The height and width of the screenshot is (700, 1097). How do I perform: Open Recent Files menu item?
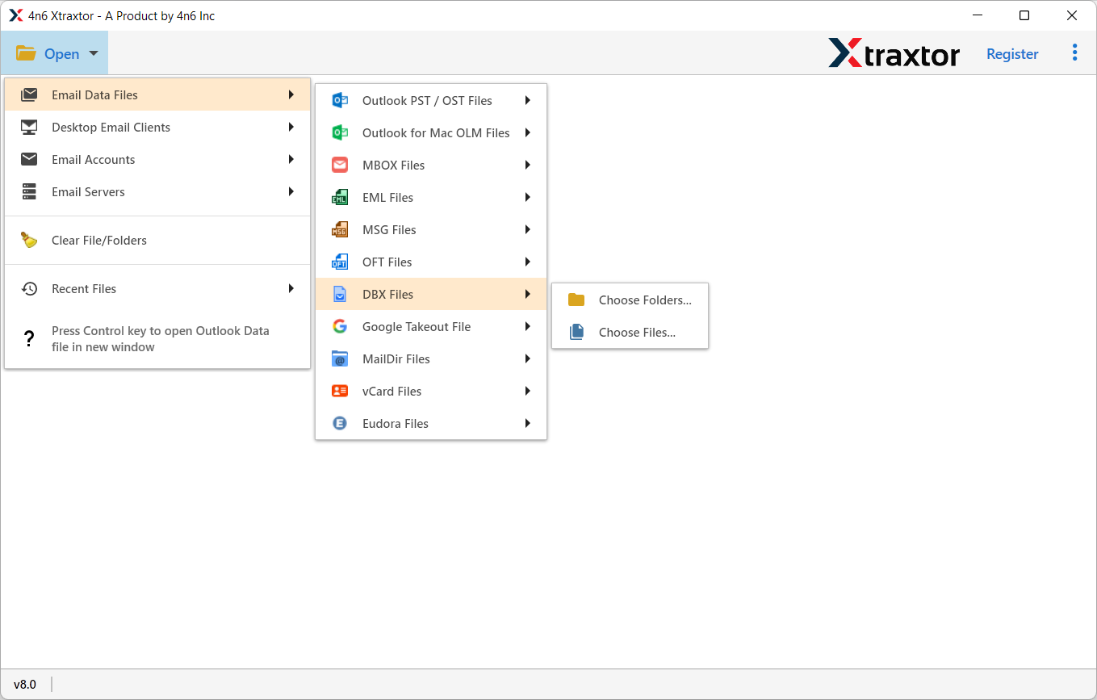(157, 288)
